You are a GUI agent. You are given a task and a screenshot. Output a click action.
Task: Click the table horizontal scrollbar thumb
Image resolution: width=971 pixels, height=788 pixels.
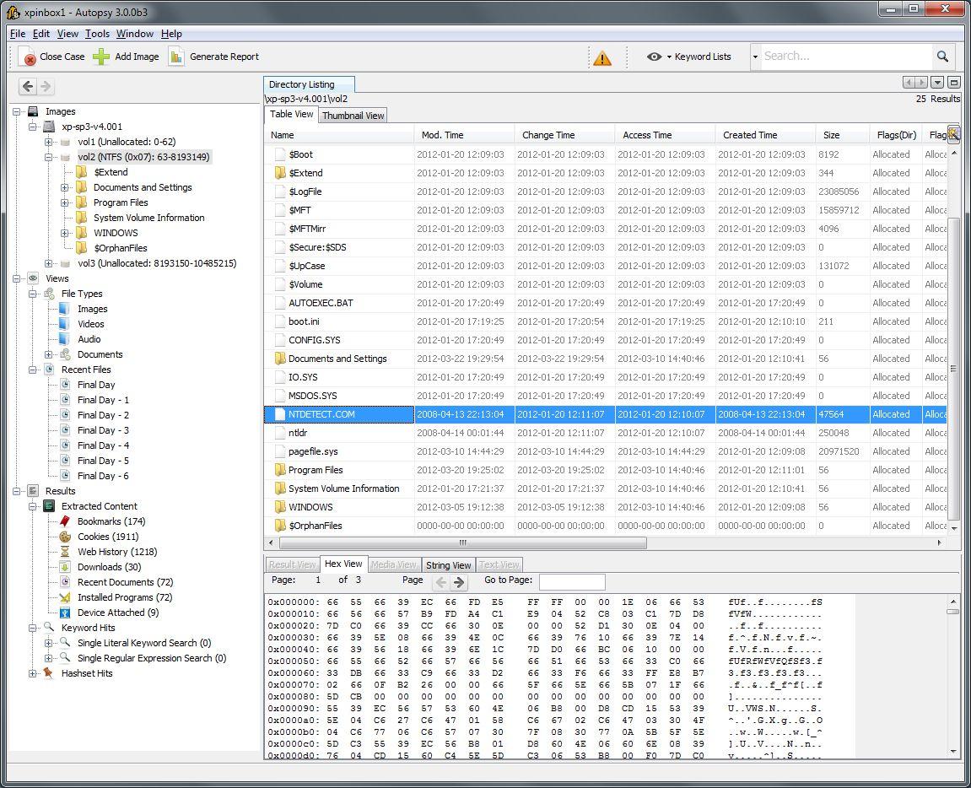[462, 542]
